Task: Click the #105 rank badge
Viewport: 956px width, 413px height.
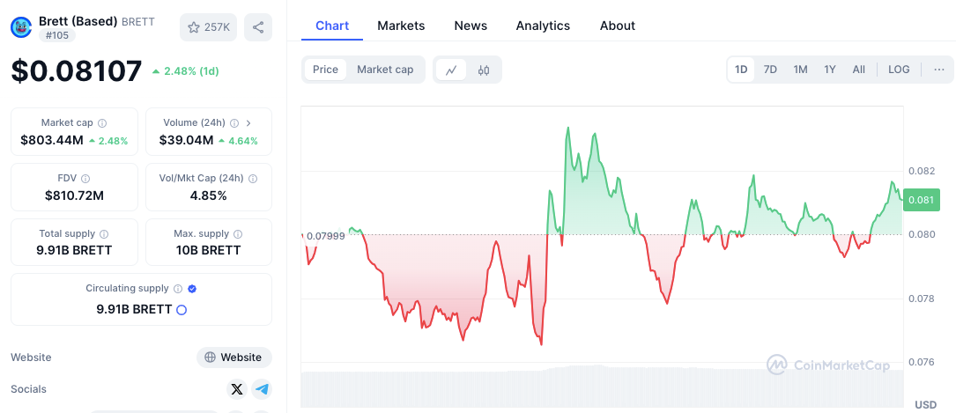Action: (x=57, y=35)
